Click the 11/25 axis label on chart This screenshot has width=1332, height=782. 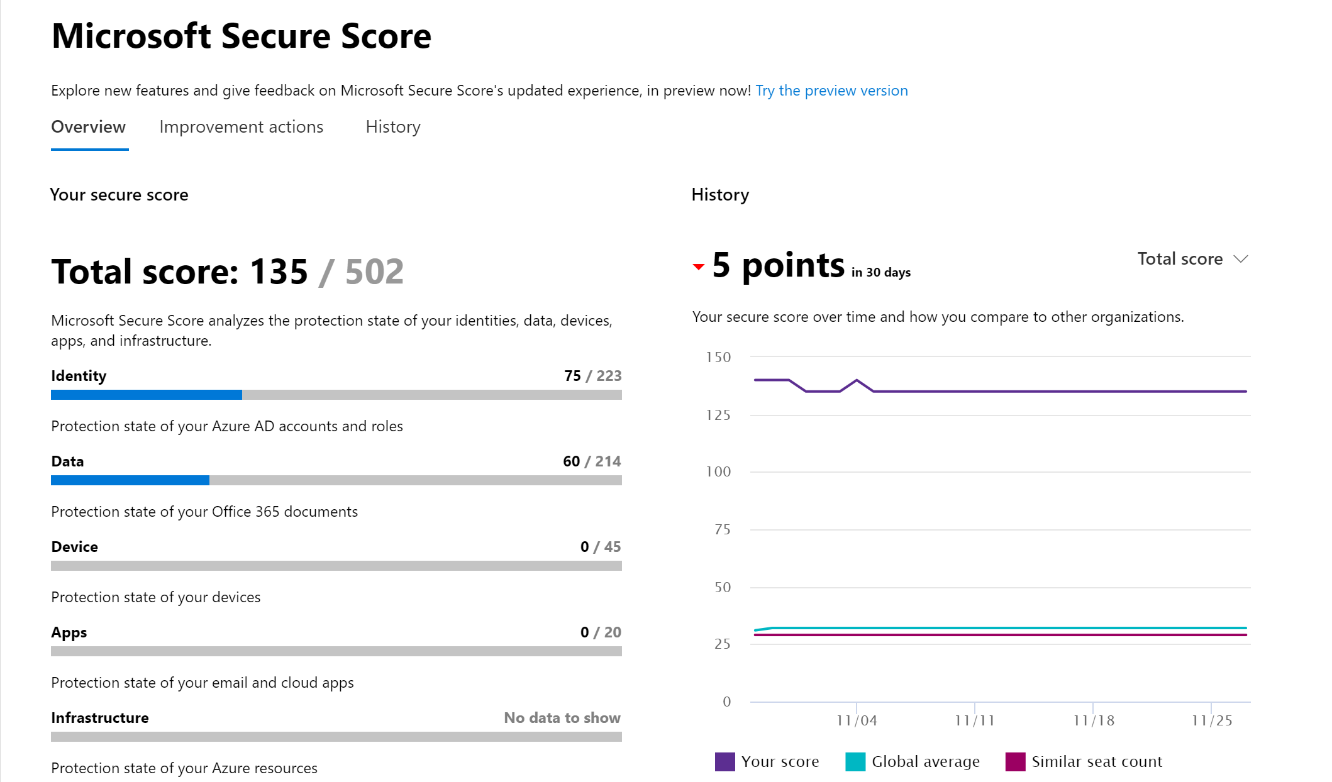tap(1213, 720)
